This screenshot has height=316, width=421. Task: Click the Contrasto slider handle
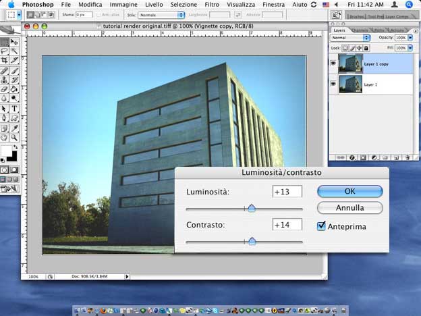point(252,240)
